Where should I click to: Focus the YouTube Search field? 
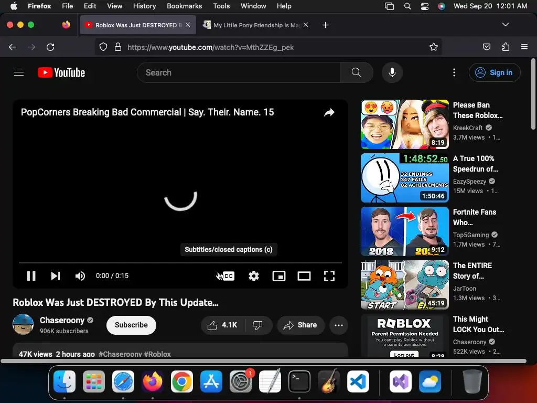click(239, 72)
